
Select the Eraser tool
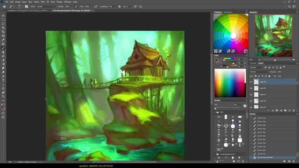pyautogui.click(x=3, y=60)
